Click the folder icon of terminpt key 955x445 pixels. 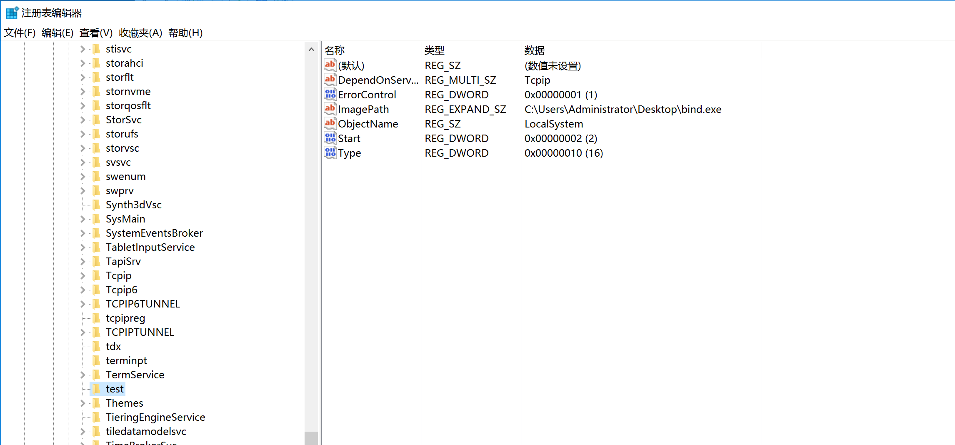pyautogui.click(x=96, y=360)
